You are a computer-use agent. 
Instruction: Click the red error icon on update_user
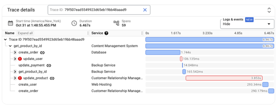(x=20, y=59)
